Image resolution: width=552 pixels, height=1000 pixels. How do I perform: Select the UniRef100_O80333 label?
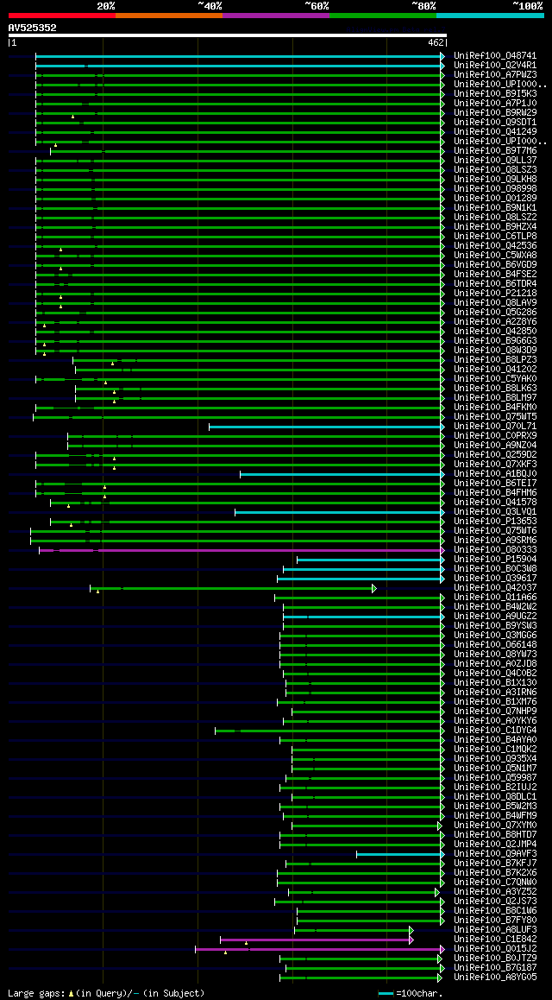[495, 550]
